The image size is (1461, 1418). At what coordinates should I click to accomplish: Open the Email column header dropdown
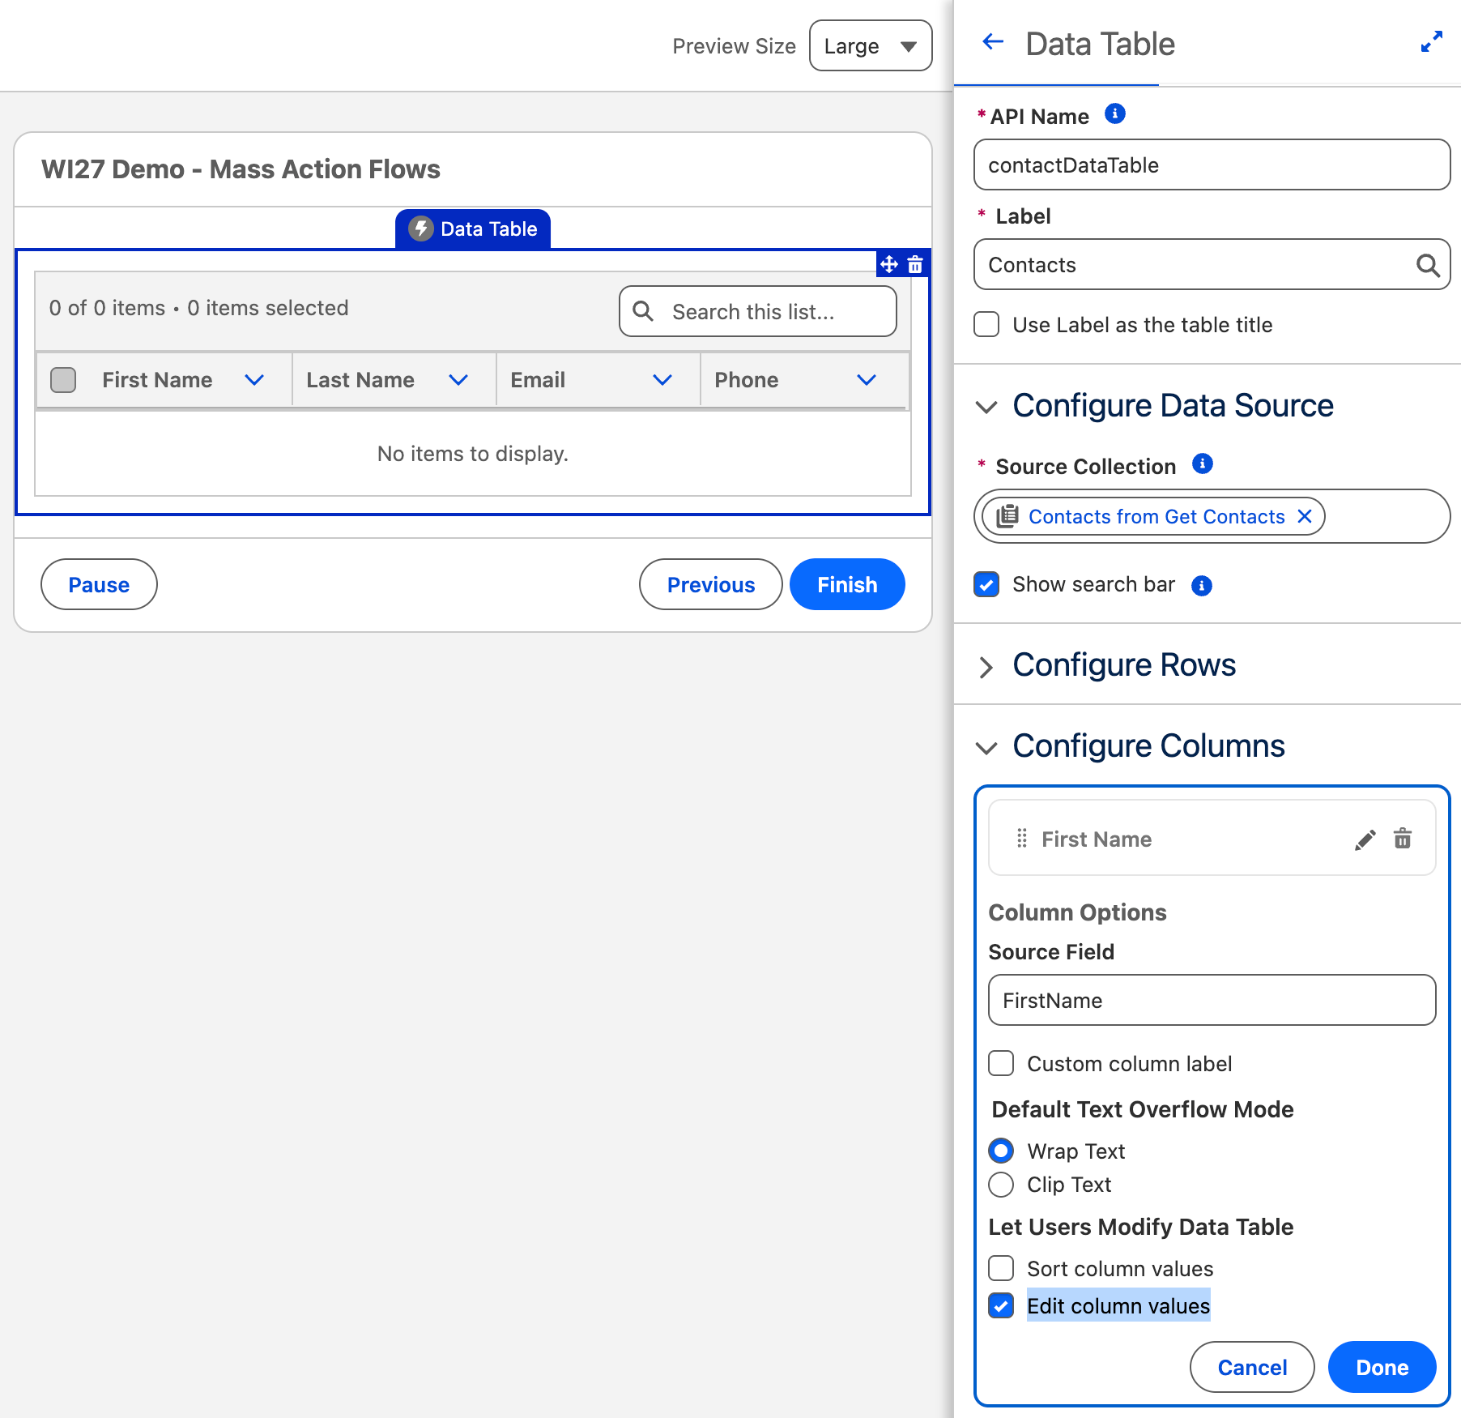point(662,380)
